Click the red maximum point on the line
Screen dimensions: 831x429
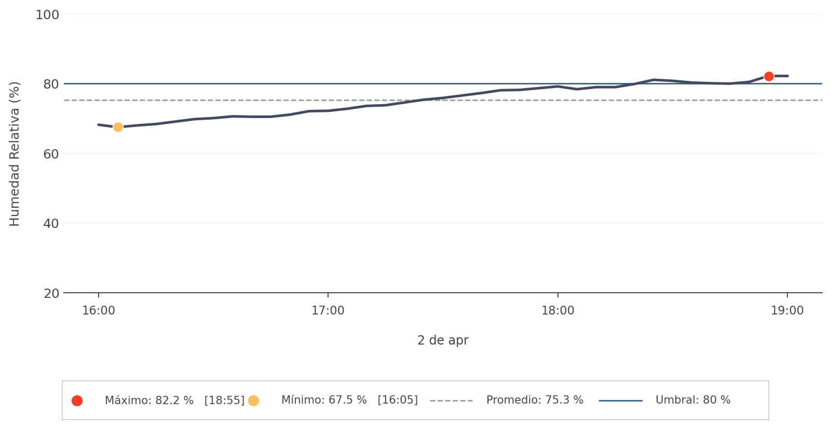(769, 76)
